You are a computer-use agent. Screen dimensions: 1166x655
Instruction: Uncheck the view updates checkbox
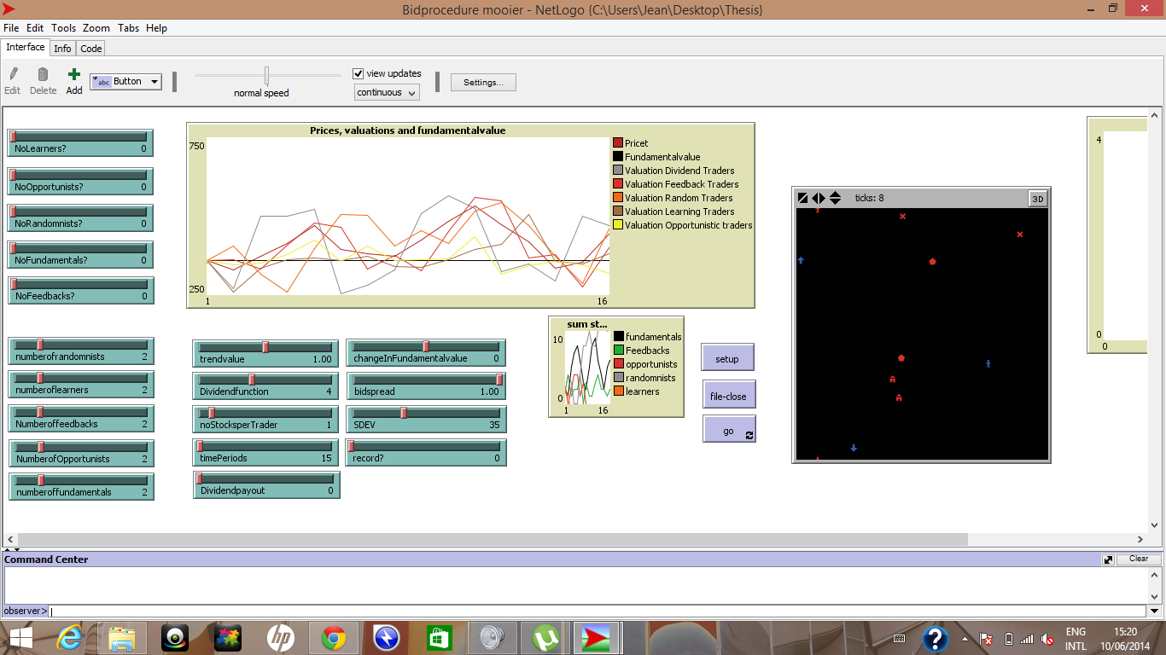pyautogui.click(x=359, y=74)
